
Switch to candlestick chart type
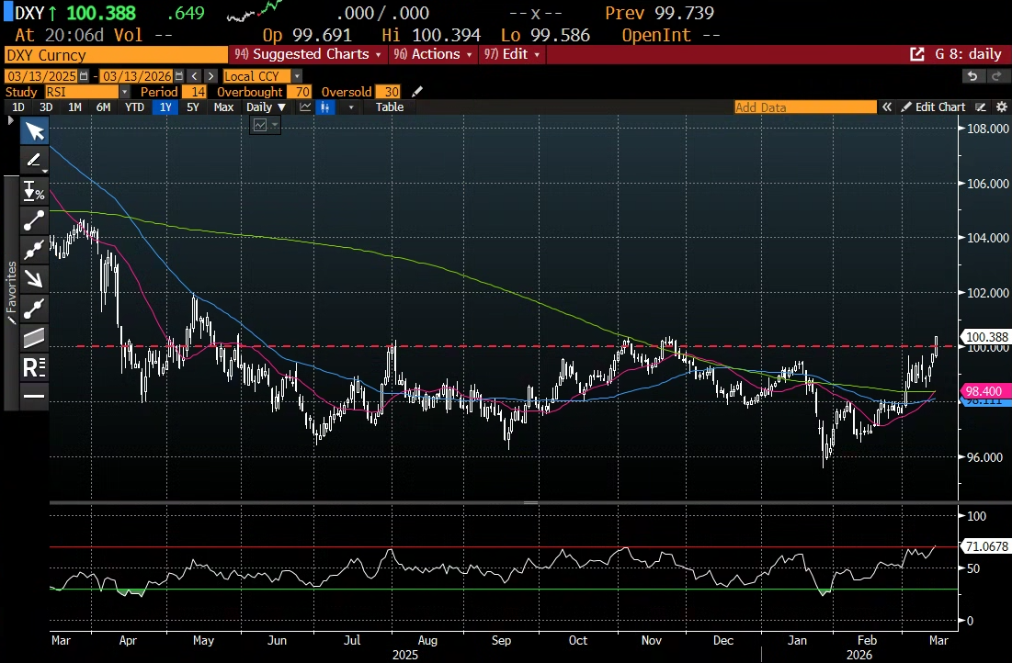[x=325, y=107]
